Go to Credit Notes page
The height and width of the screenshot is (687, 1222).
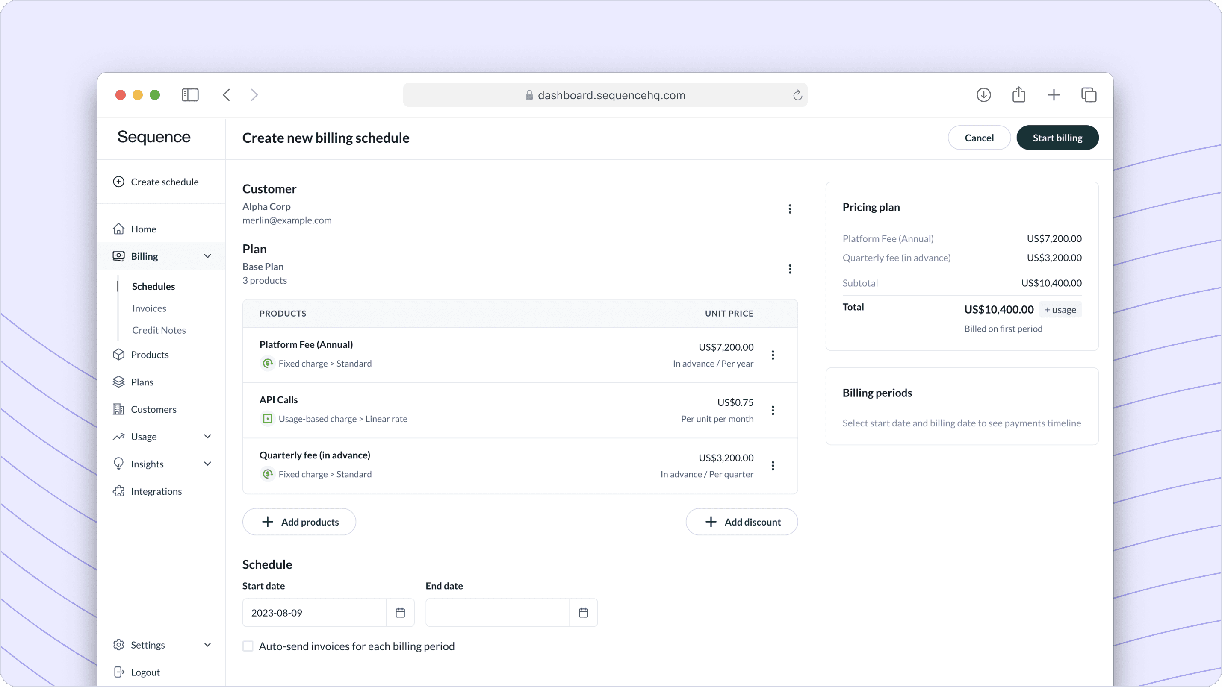[159, 330]
